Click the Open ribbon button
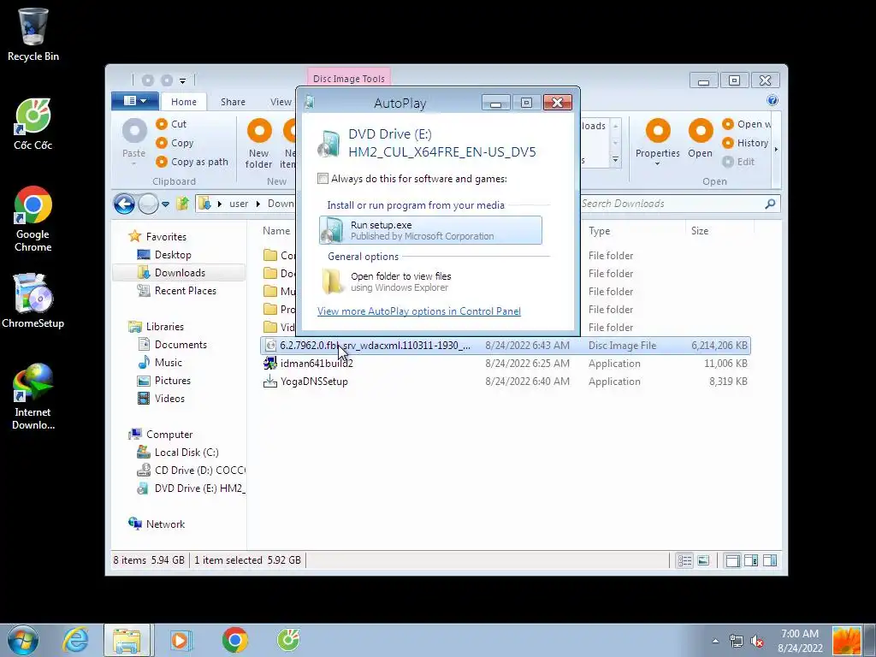 700,139
